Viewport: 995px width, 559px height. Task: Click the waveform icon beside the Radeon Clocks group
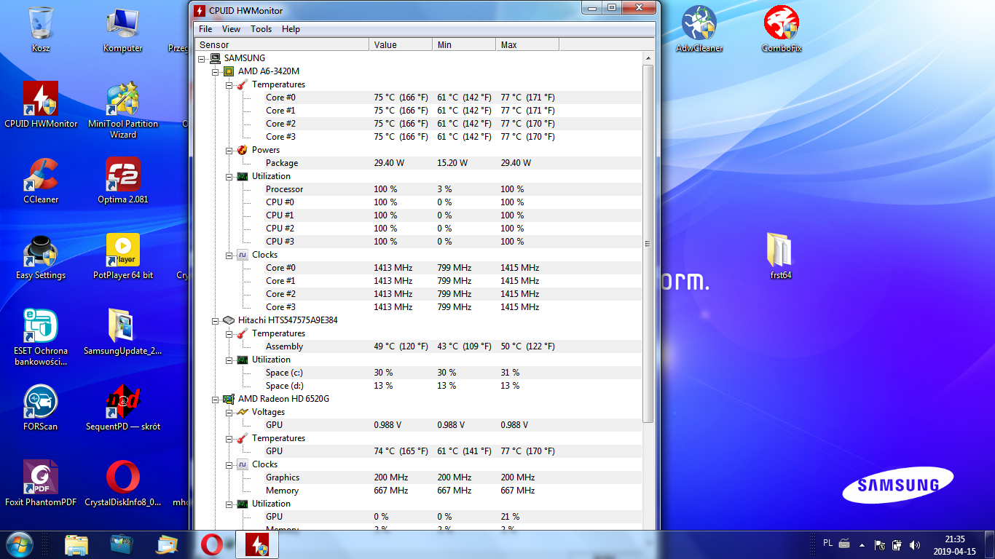[x=243, y=464]
